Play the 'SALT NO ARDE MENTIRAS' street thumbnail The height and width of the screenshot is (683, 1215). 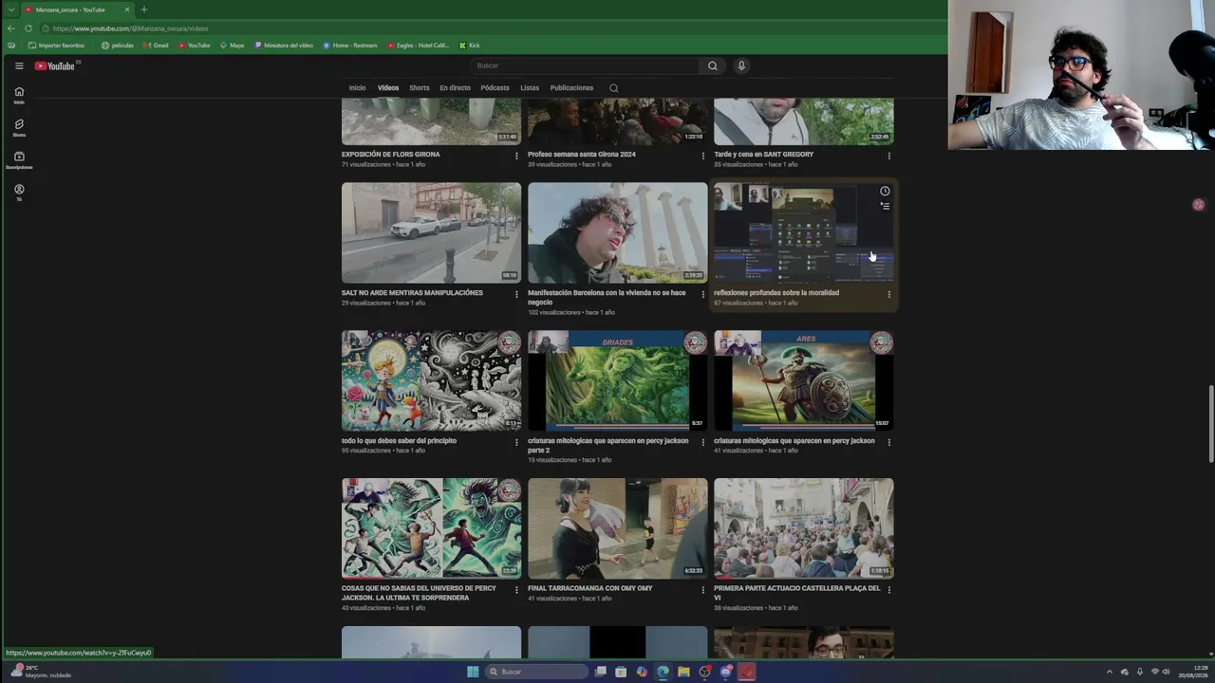click(431, 232)
